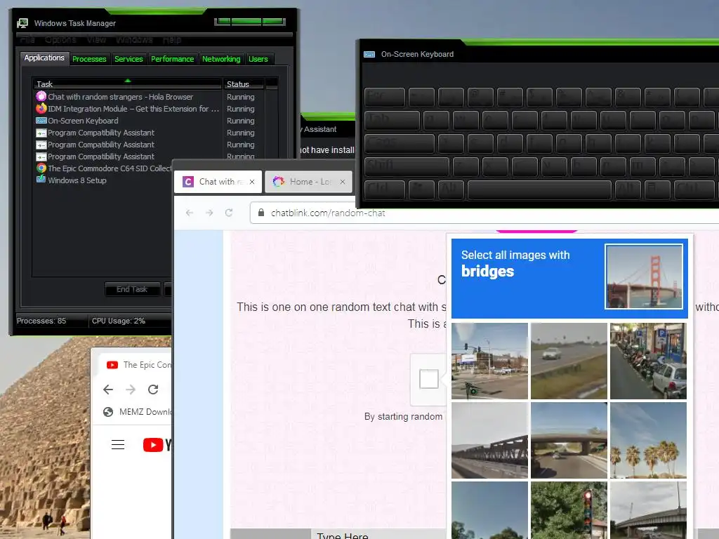Screen dimensions: 719x539
Task: Click the captcha tile showing parked motorcycles
Action: (x=648, y=361)
